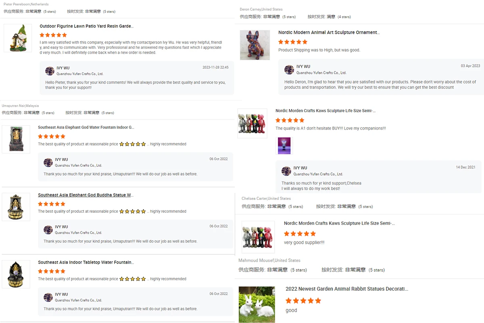Click Ivy Wu's avatar in Pieter's reply

coord(50,71)
